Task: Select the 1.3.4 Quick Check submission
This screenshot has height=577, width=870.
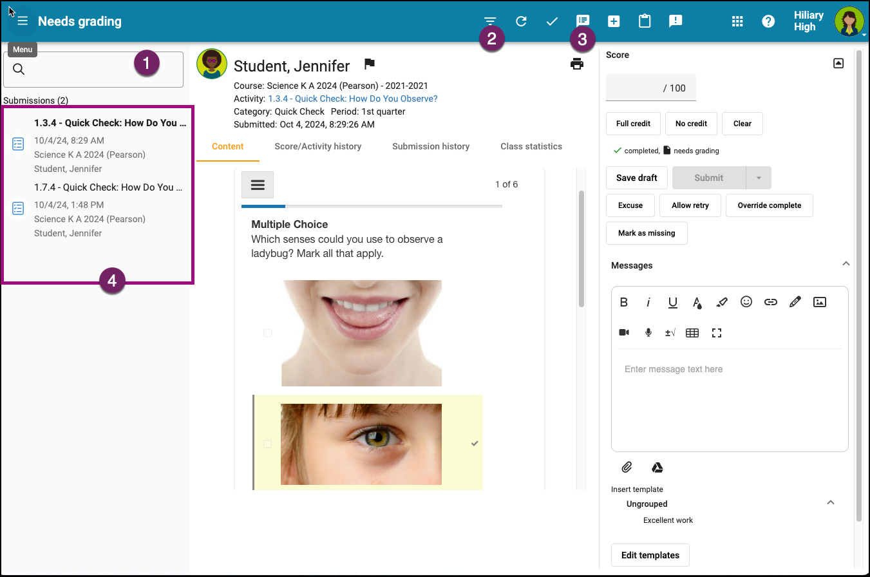Action: tap(97, 146)
